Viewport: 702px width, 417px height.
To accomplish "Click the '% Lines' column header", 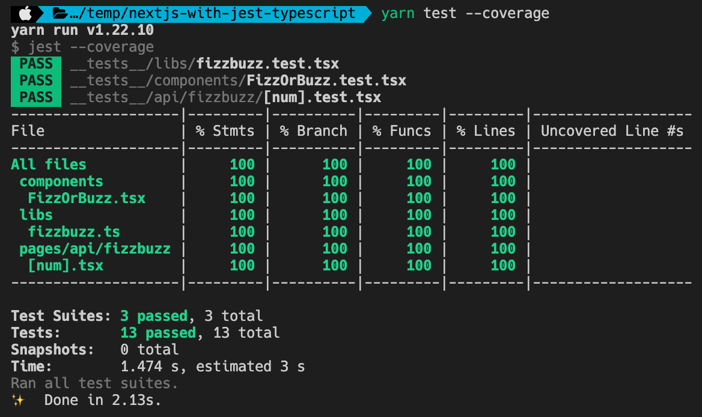I will [x=486, y=131].
